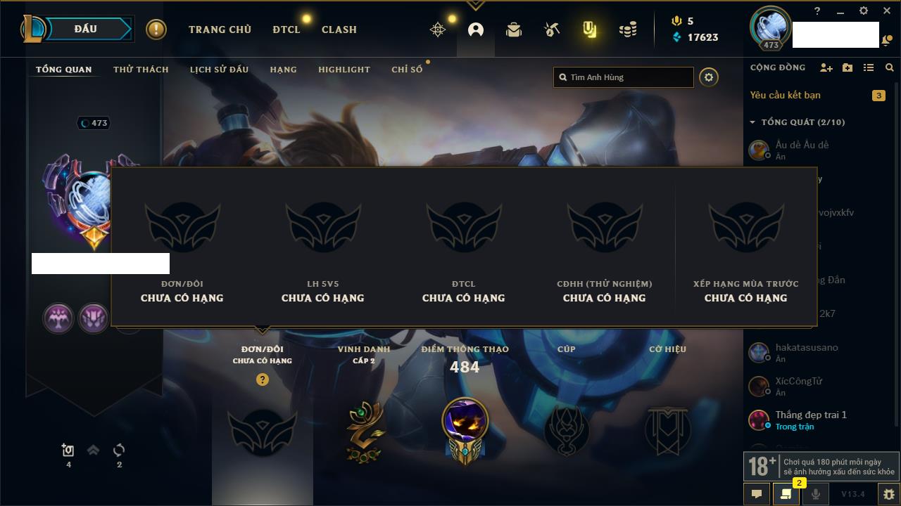901x506 pixels.
Task: Open the profile search settings gear
Action: click(x=709, y=77)
